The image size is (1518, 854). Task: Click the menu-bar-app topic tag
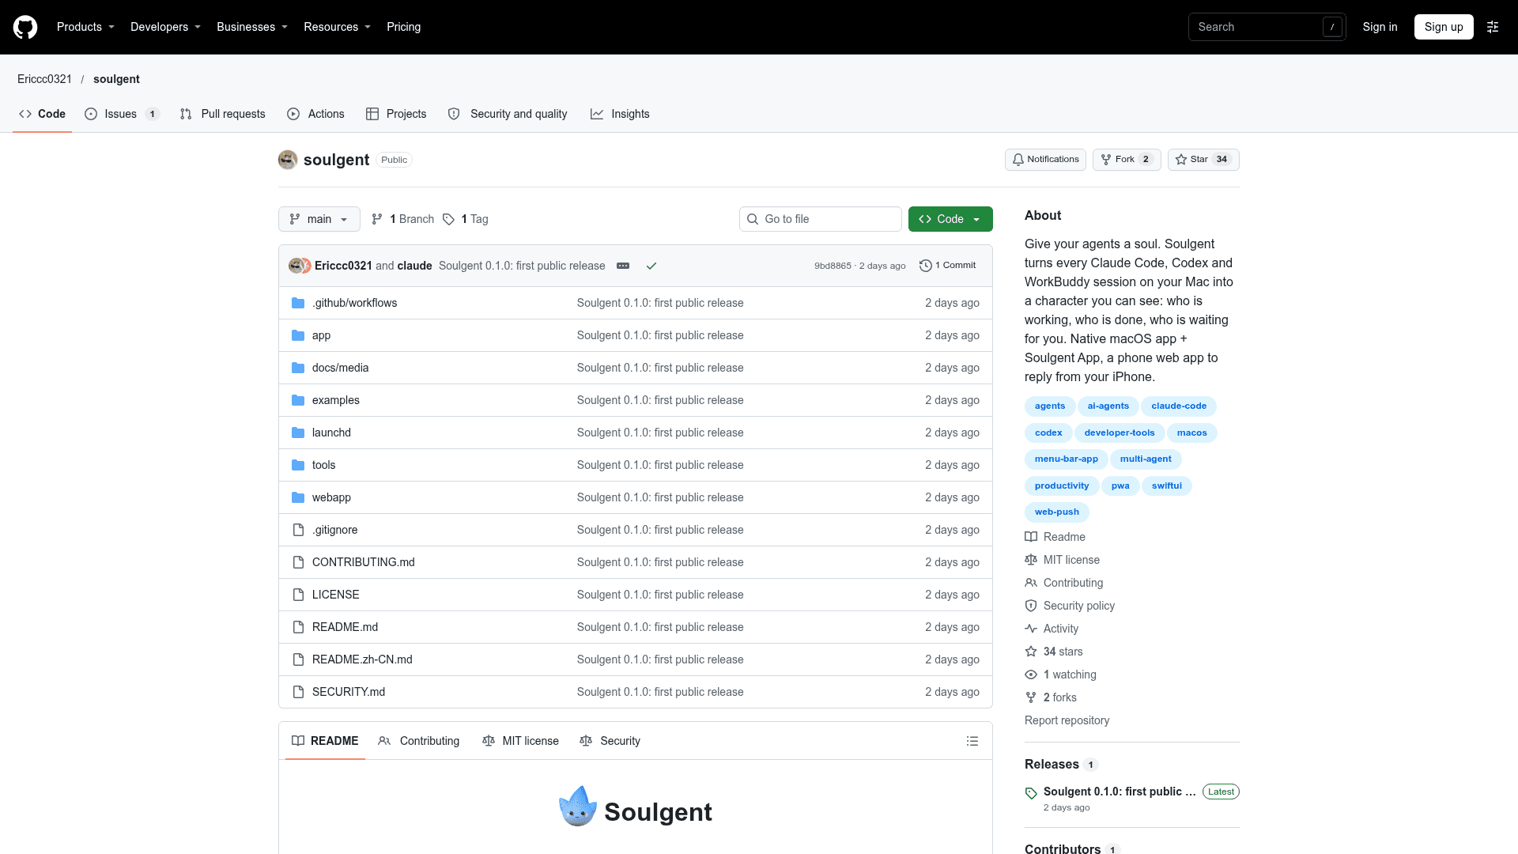pos(1066,459)
